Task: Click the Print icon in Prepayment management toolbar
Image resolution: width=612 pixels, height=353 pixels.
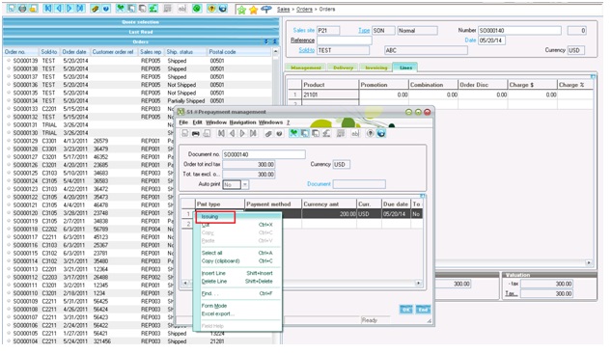Action: click(x=196, y=133)
